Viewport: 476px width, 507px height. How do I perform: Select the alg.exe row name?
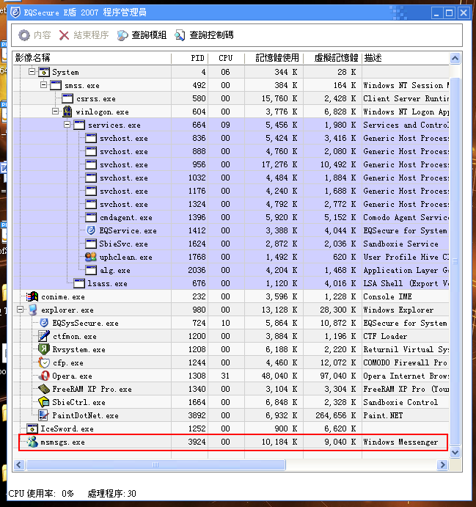[x=114, y=270]
